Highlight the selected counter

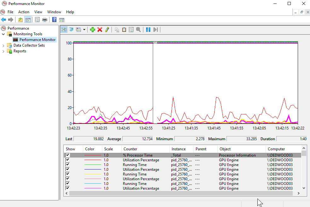click(107, 29)
